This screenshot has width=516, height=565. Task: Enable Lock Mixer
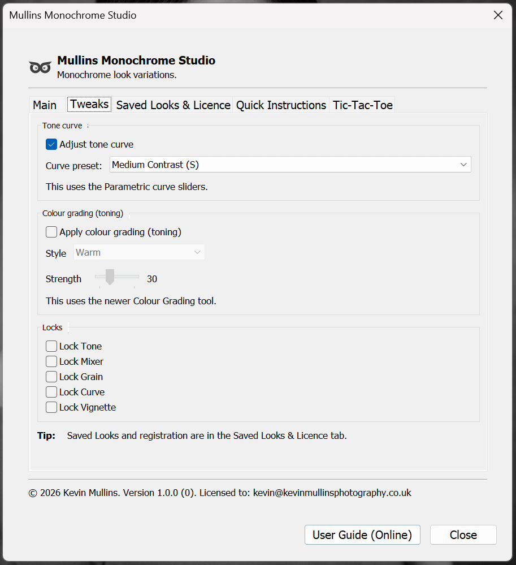[x=51, y=361]
